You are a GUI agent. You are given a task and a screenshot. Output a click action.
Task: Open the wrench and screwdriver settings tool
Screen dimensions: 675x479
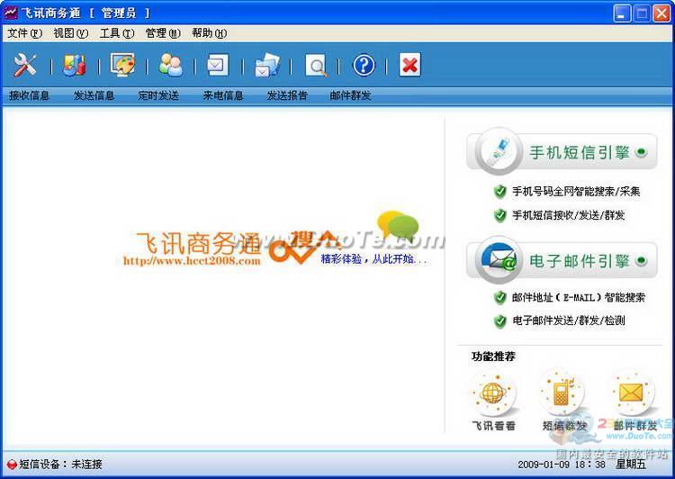pyautogui.click(x=24, y=66)
